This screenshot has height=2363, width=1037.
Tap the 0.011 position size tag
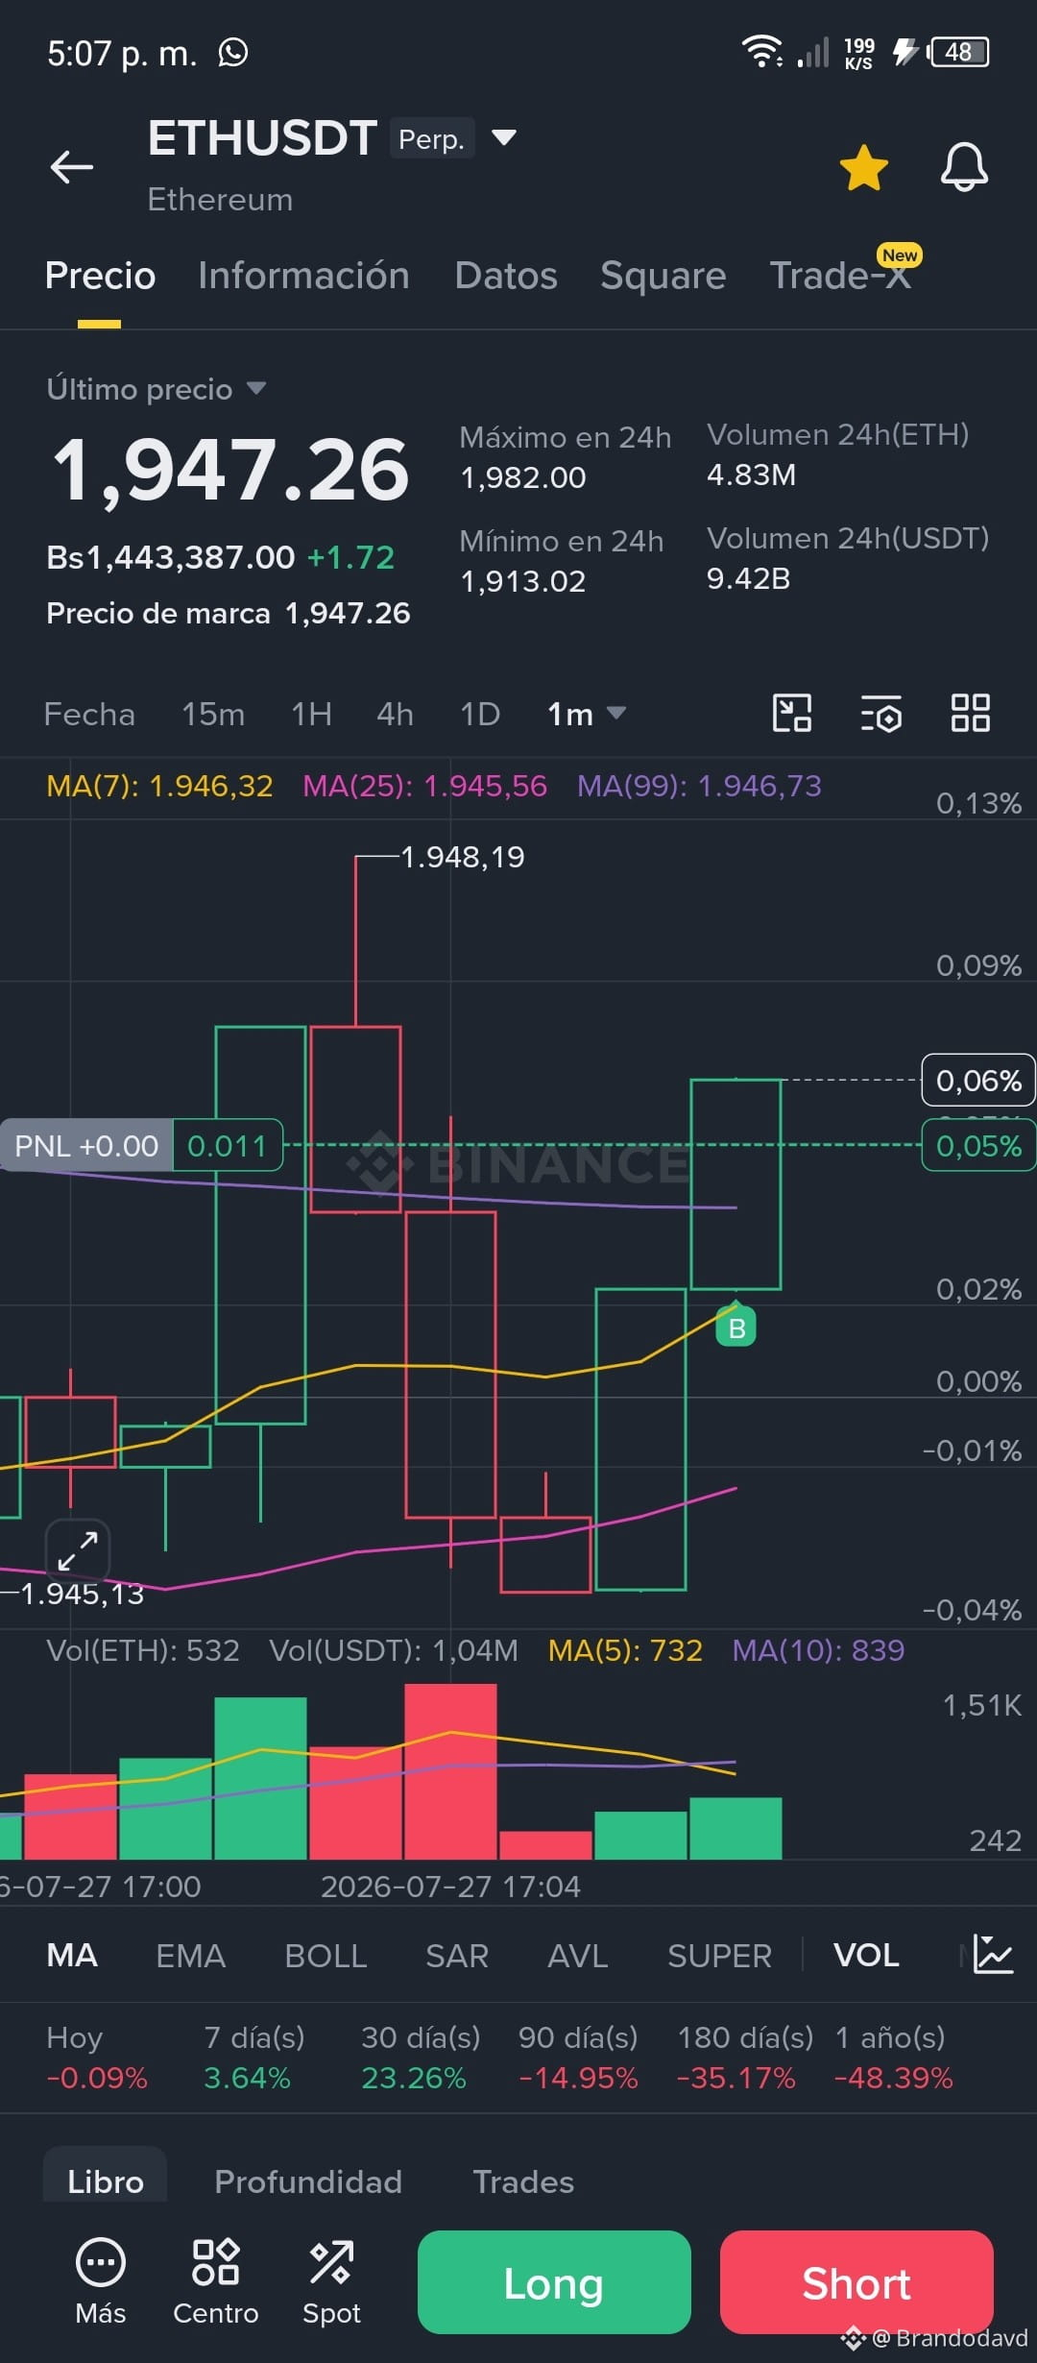click(x=228, y=1145)
